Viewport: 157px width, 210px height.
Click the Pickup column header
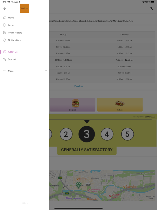click(63, 34)
